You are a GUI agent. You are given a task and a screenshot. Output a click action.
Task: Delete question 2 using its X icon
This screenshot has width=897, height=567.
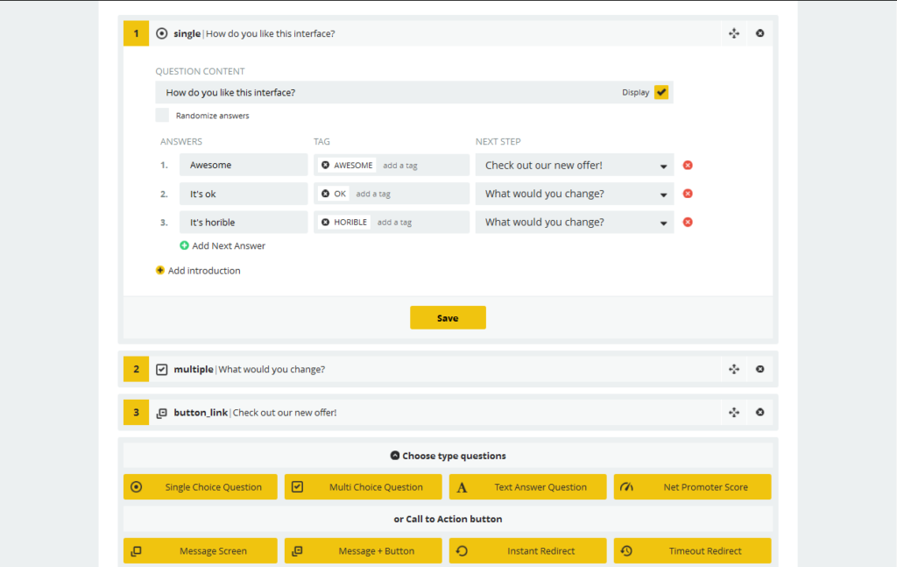point(759,370)
